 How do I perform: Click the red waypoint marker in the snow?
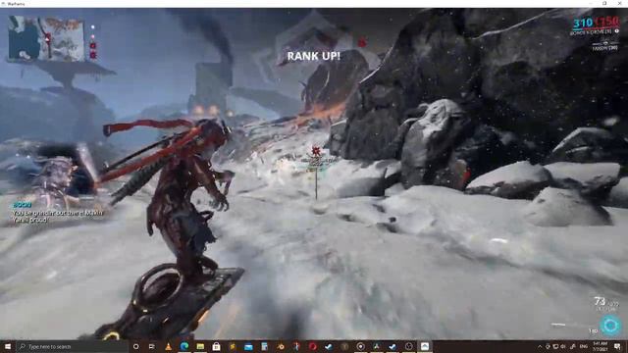(316, 151)
